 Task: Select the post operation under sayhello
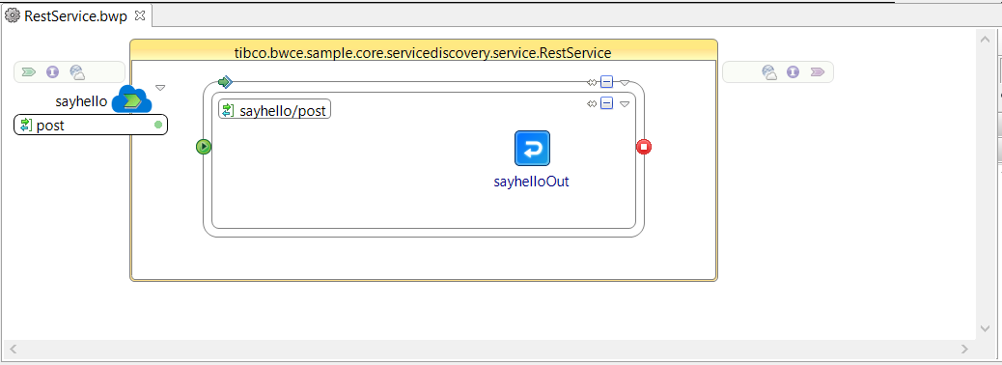coord(91,125)
